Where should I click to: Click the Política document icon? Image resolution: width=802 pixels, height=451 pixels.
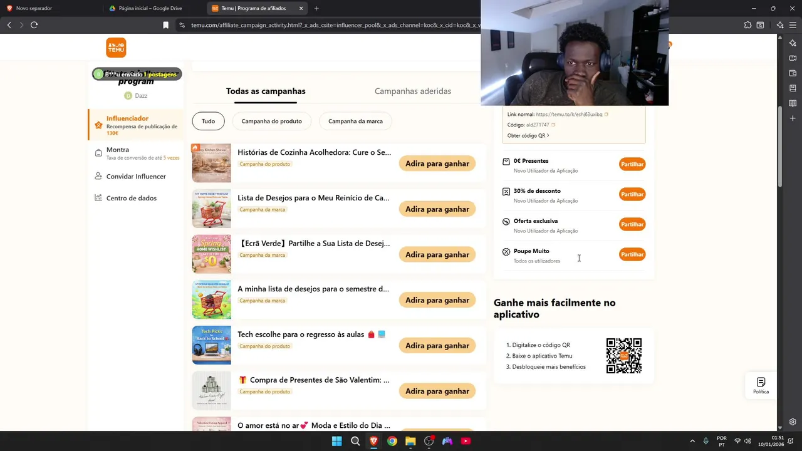click(x=761, y=382)
